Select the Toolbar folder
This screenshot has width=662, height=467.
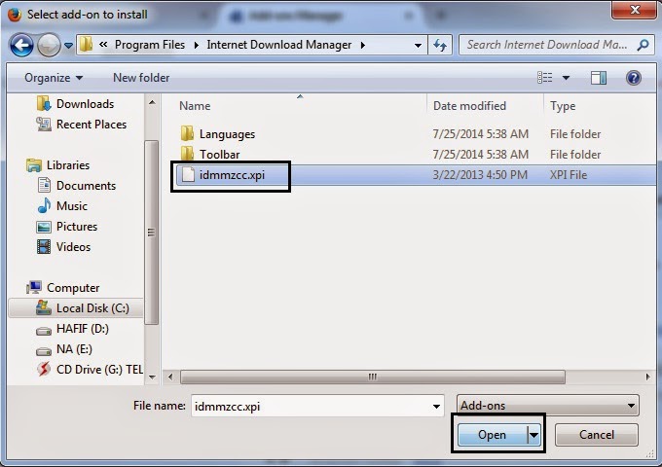220,155
